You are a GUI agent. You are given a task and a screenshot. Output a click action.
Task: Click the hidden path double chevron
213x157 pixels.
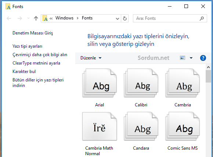51,18
